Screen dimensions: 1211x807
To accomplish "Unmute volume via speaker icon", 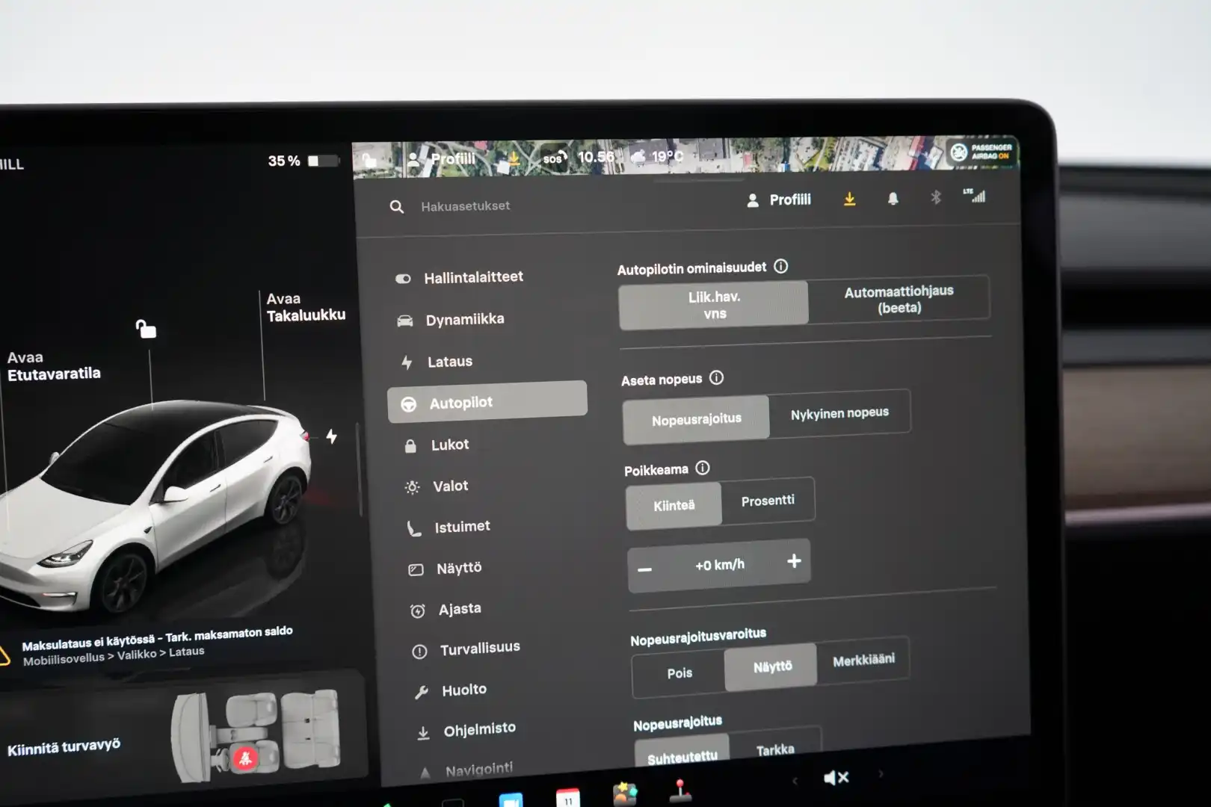I will [x=836, y=778].
